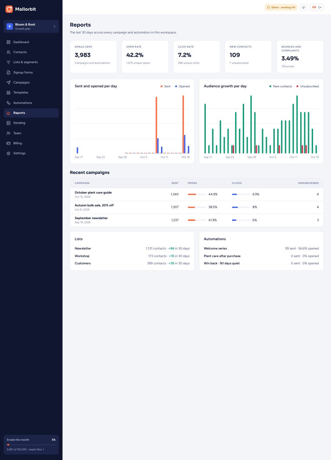Open the Welcome series automation
Viewport: 331px width, 460px height.
pyautogui.click(x=261, y=248)
